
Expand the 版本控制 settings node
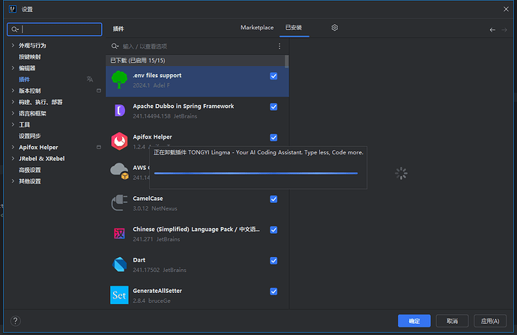(13, 91)
